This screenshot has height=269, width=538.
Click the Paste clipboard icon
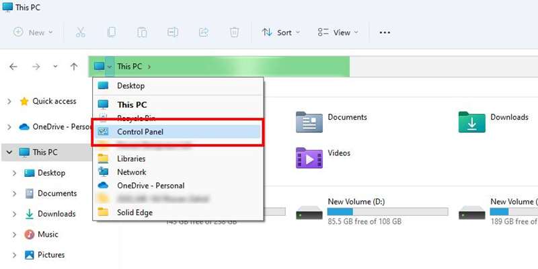tap(142, 32)
